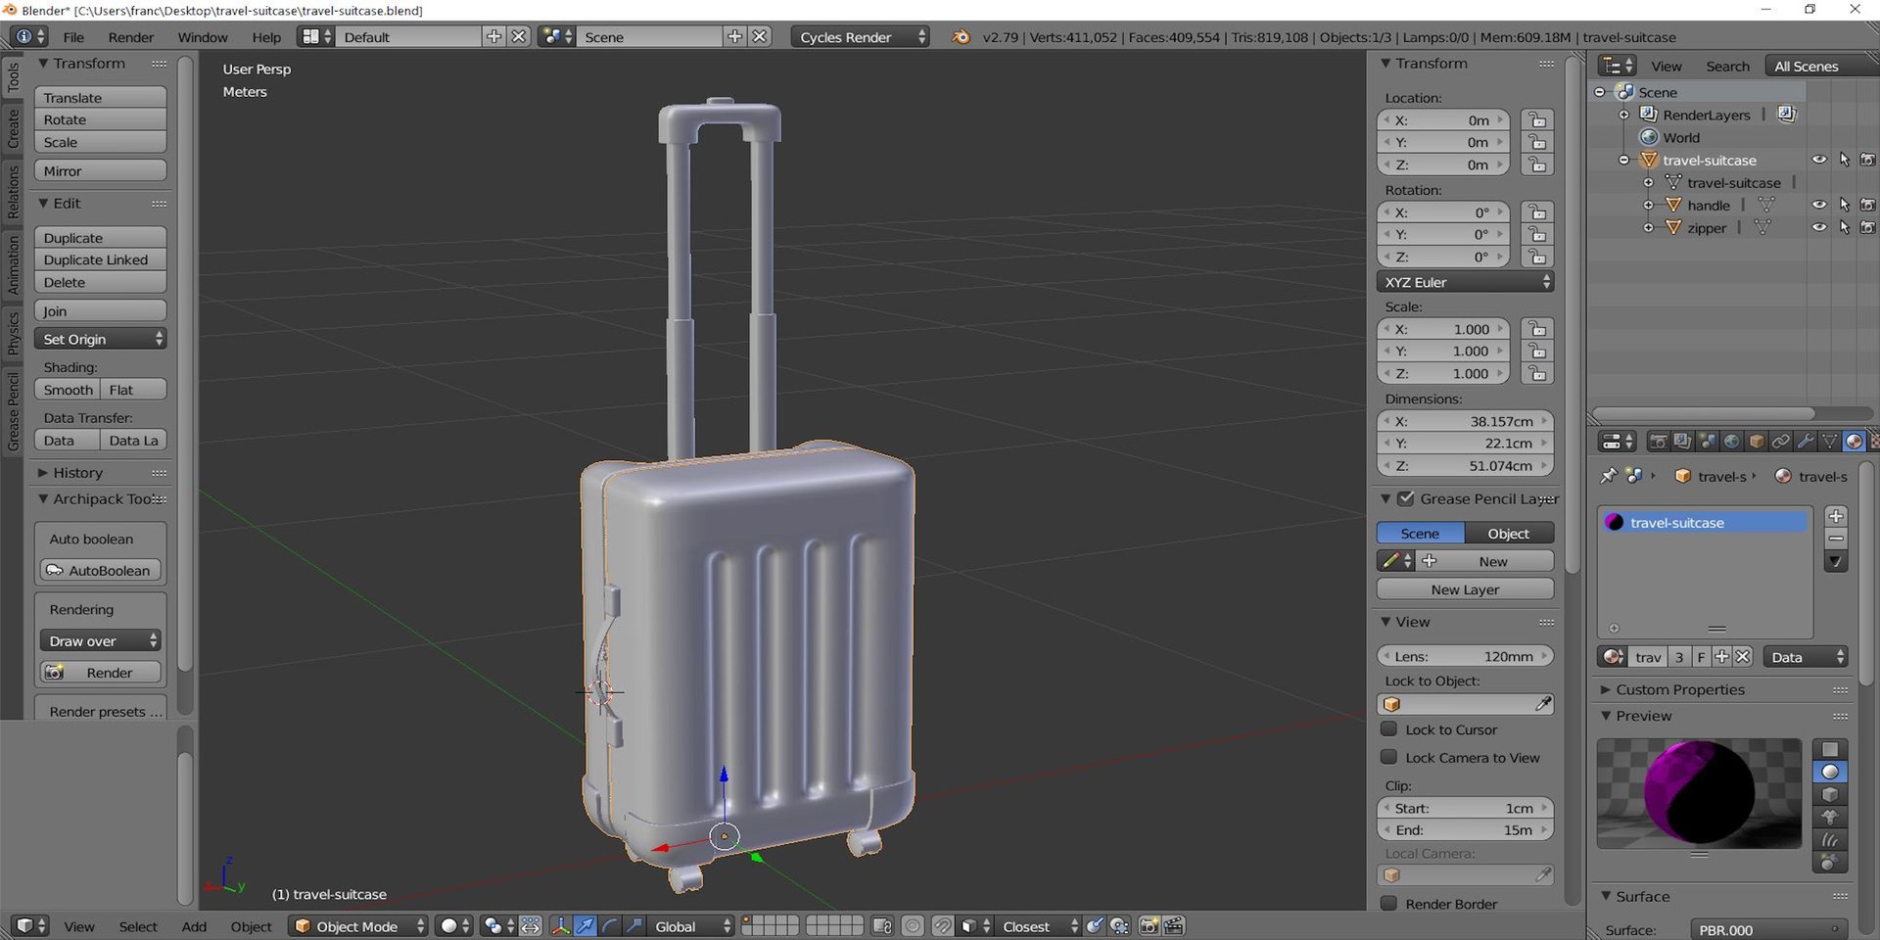This screenshot has height=940, width=1880.
Task: Hide the handle object in outliner
Action: point(1818,205)
